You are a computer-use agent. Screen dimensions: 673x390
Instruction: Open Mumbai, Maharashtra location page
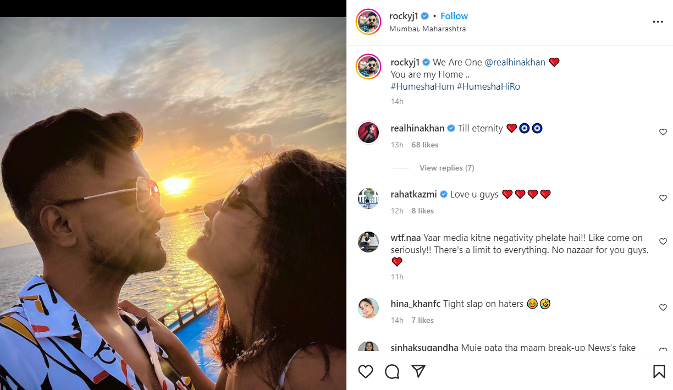(427, 29)
